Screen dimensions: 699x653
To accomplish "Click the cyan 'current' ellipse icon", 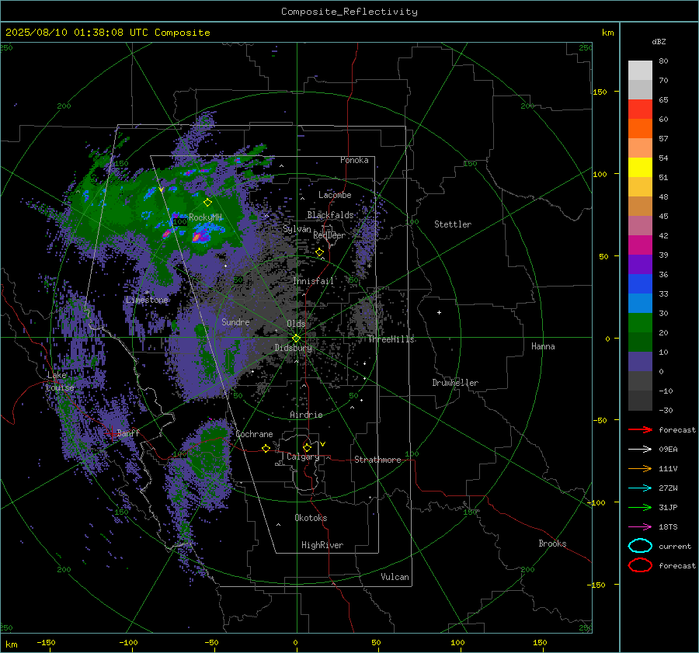I will click(x=640, y=546).
